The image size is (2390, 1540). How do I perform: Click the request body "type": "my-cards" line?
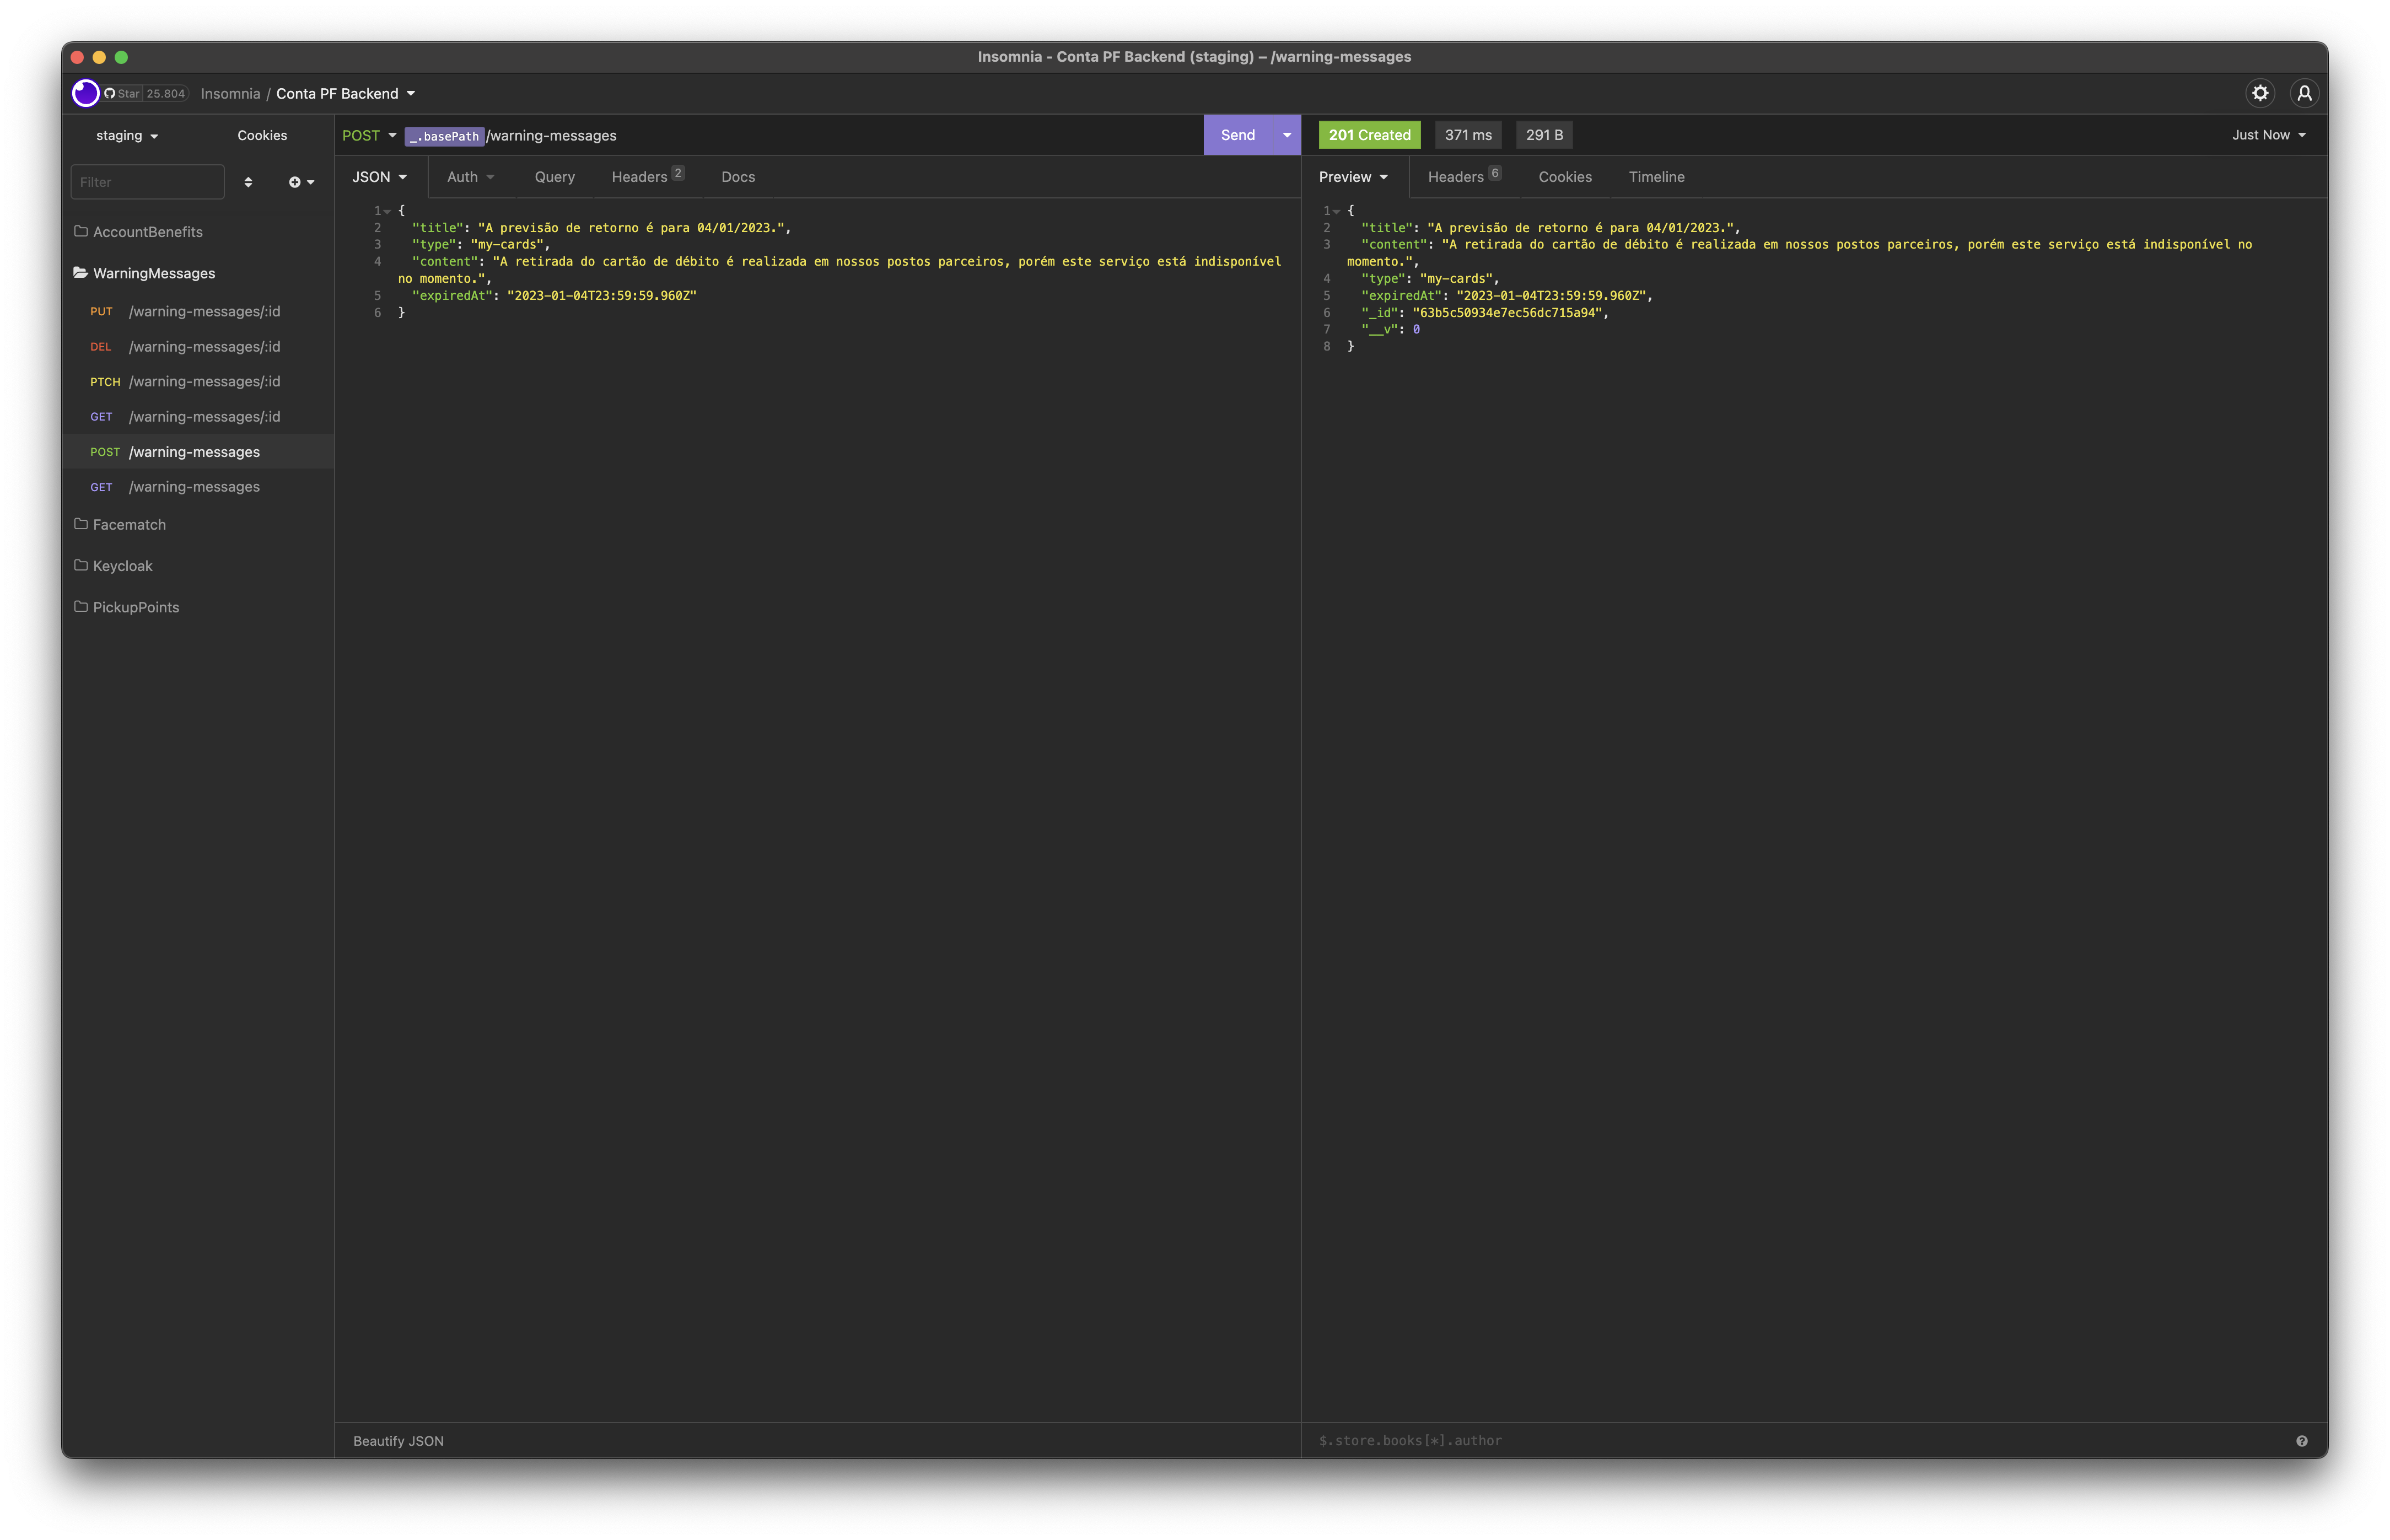(x=480, y=245)
